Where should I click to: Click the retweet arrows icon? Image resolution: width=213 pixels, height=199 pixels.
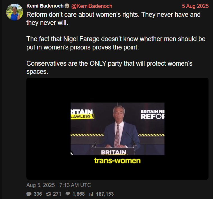click(x=49, y=194)
